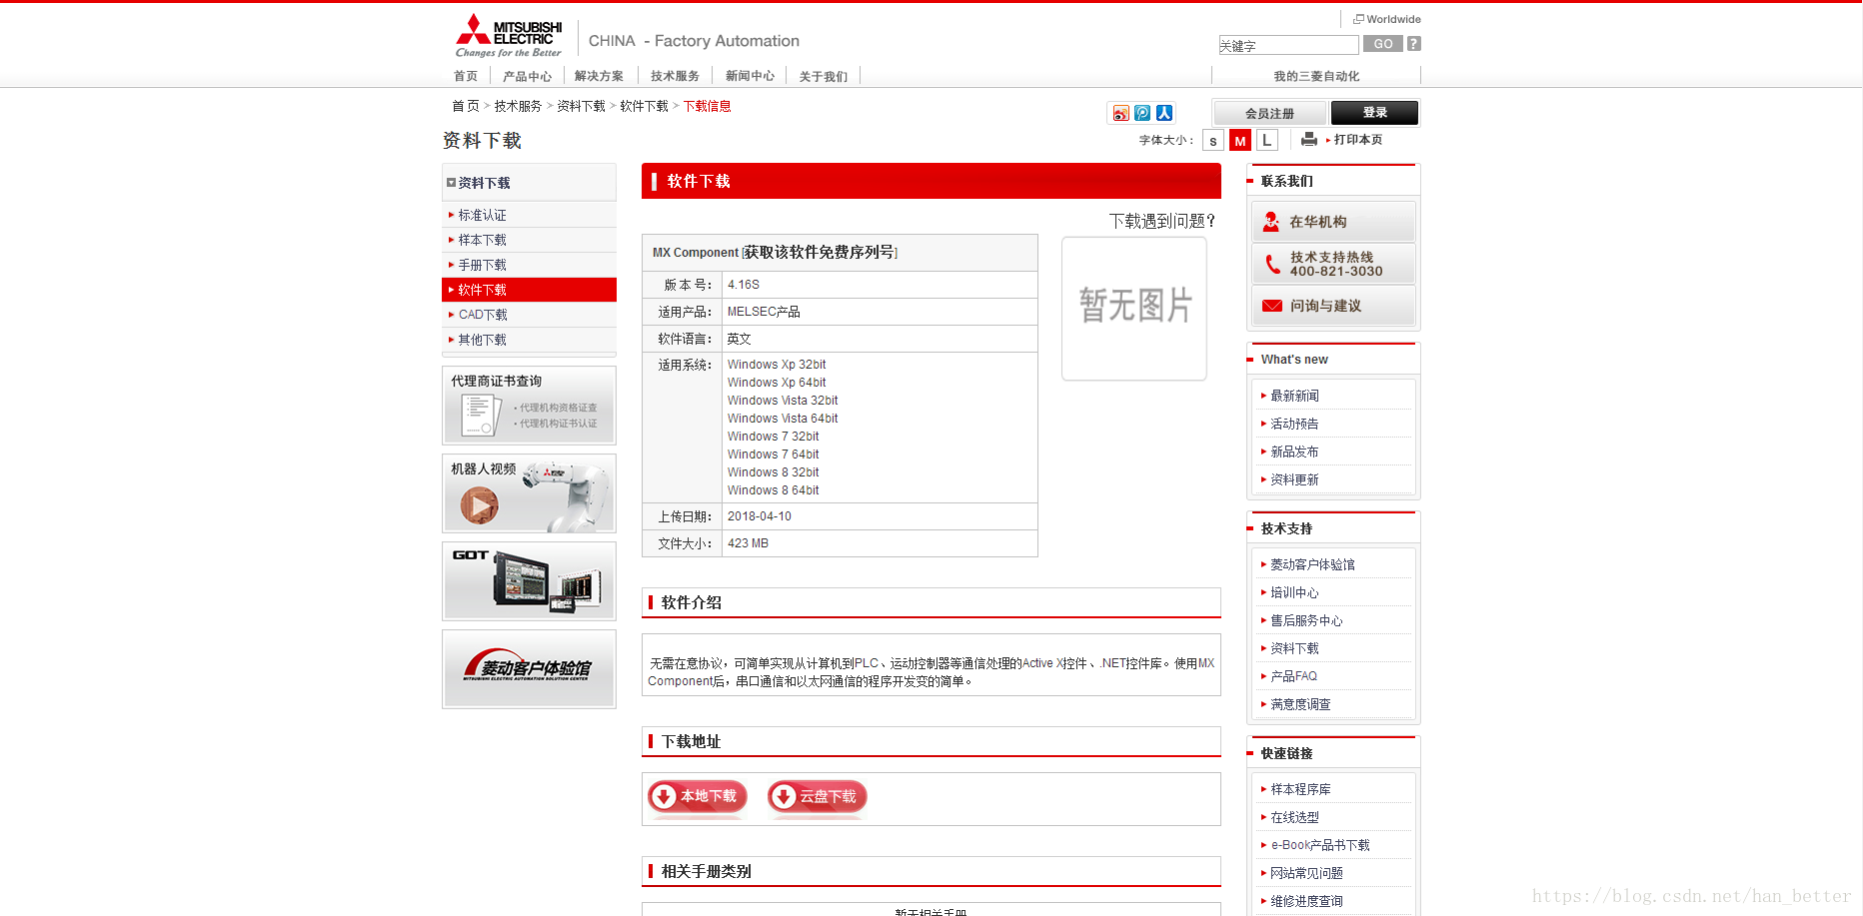Open 活动预告 under What's new
1863x916 pixels.
click(x=1294, y=424)
